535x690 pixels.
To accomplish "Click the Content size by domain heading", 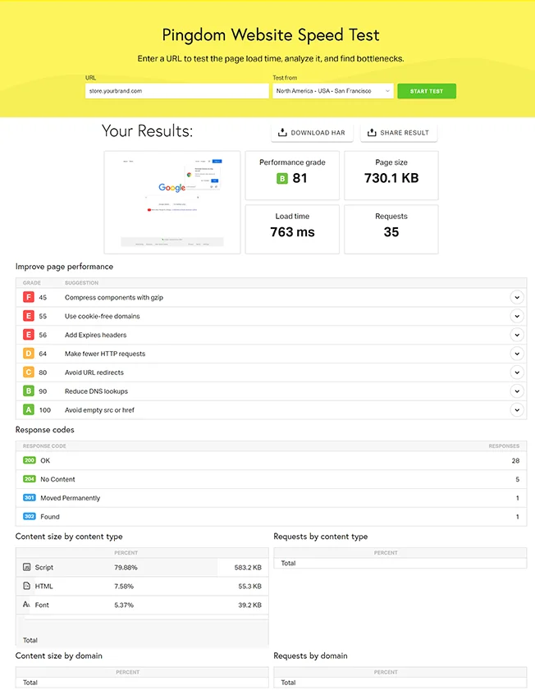I will pos(58,656).
